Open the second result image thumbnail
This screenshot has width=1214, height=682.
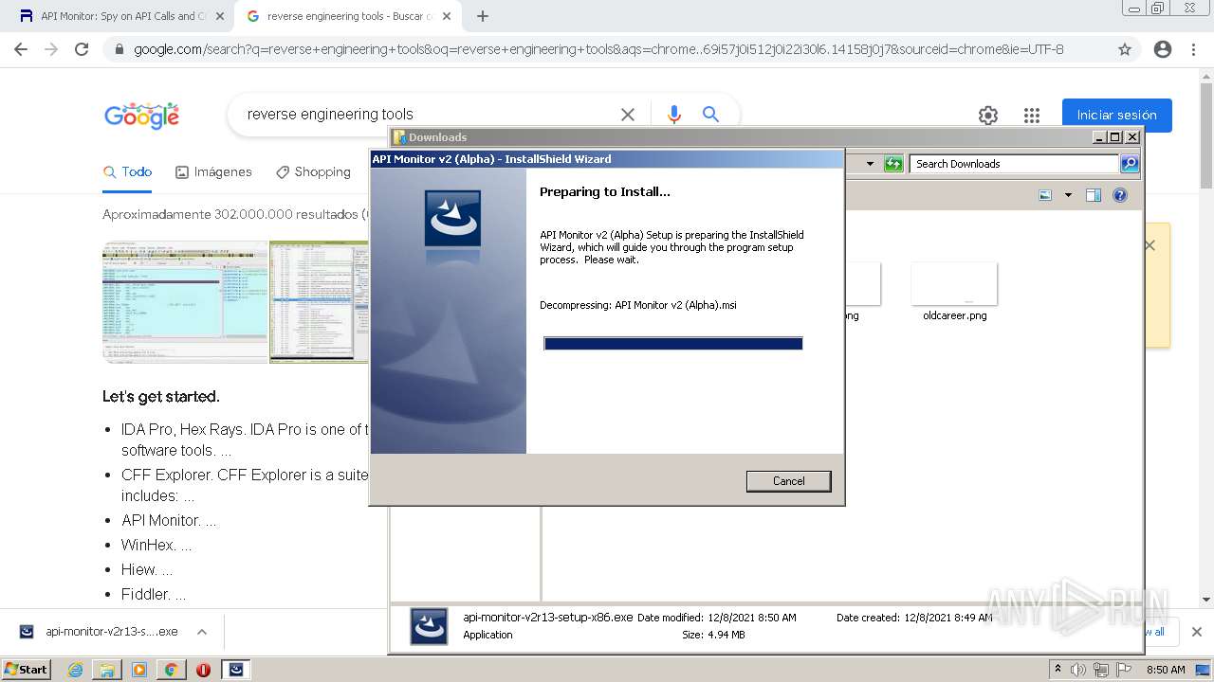(320, 302)
